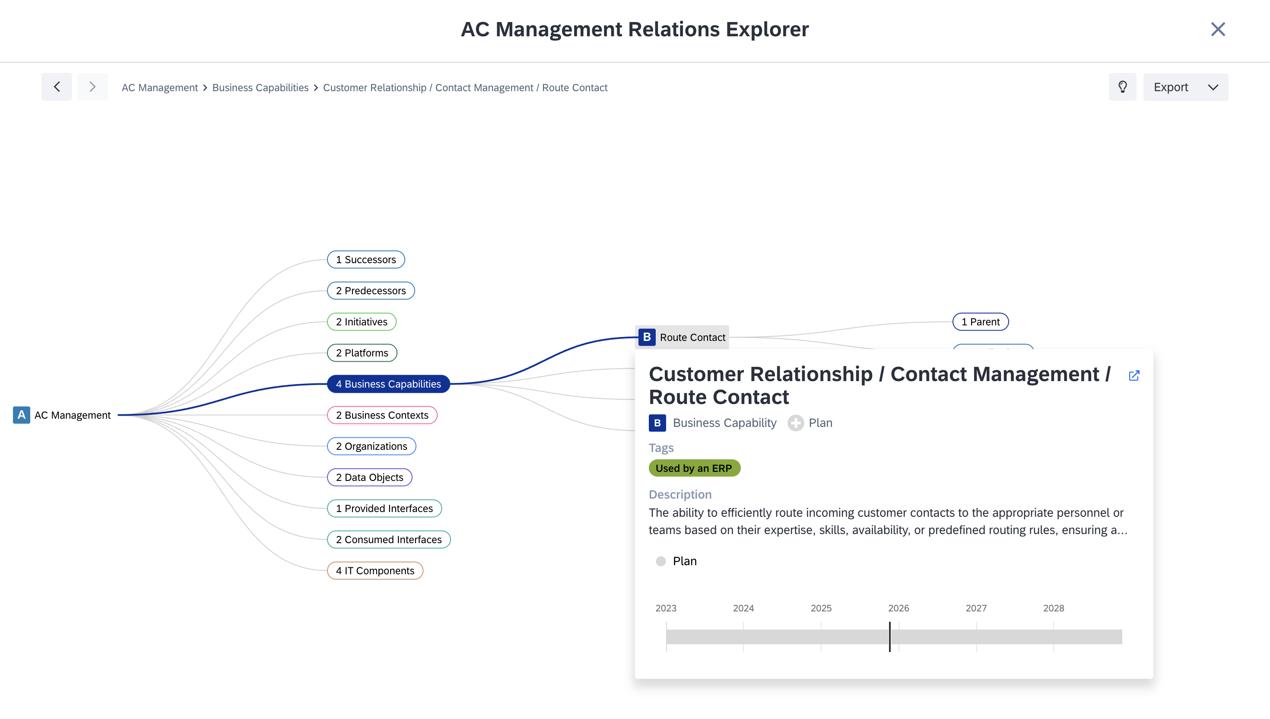
Task: Click the Plan lifecycle plus icon
Action: [x=795, y=423]
